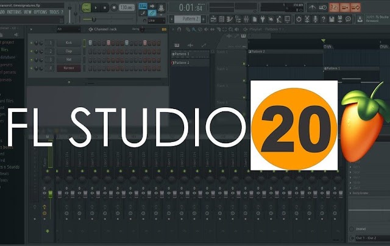
Task: Select the Mute tool in Playlist toolbar
Action: click(x=206, y=29)
